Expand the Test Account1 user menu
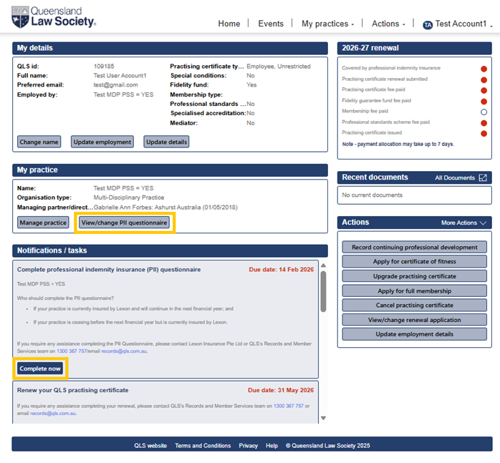 462,24
